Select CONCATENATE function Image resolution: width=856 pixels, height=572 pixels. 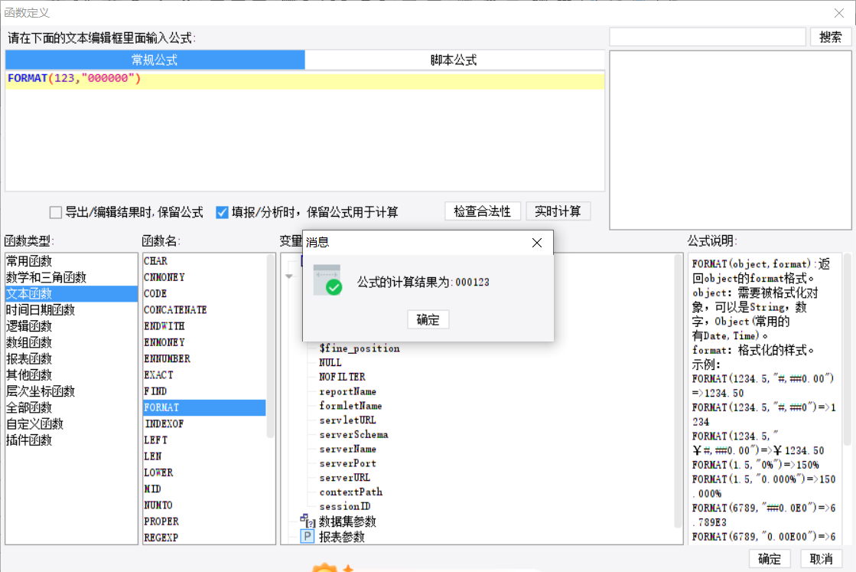pyautogui.click(x=204, y=310)
